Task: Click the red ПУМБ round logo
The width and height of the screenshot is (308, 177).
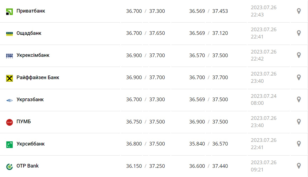Action: click(10, 122)
